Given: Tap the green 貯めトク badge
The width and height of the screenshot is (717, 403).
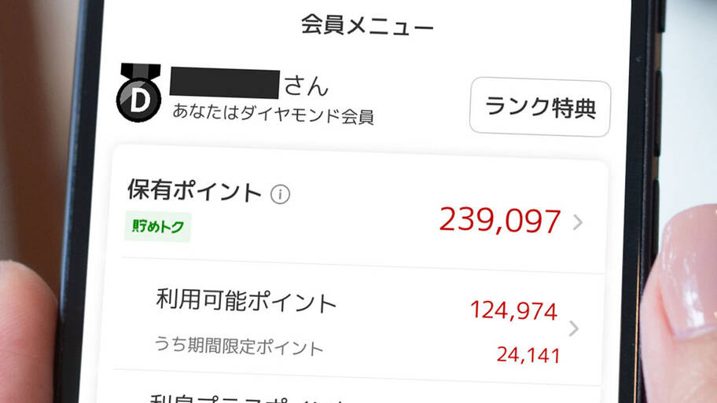Looking at the screenshot, I should tap(158, 226).
